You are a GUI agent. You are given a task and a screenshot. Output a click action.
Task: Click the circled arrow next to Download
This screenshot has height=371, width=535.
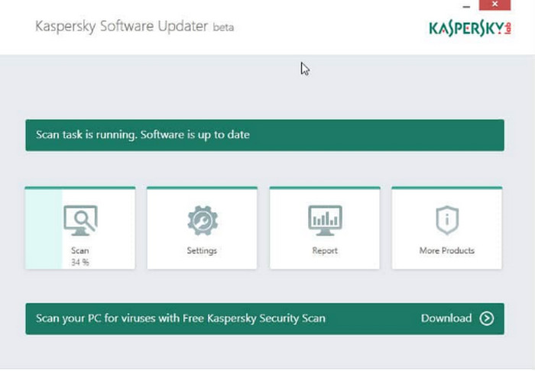(487, 318)
